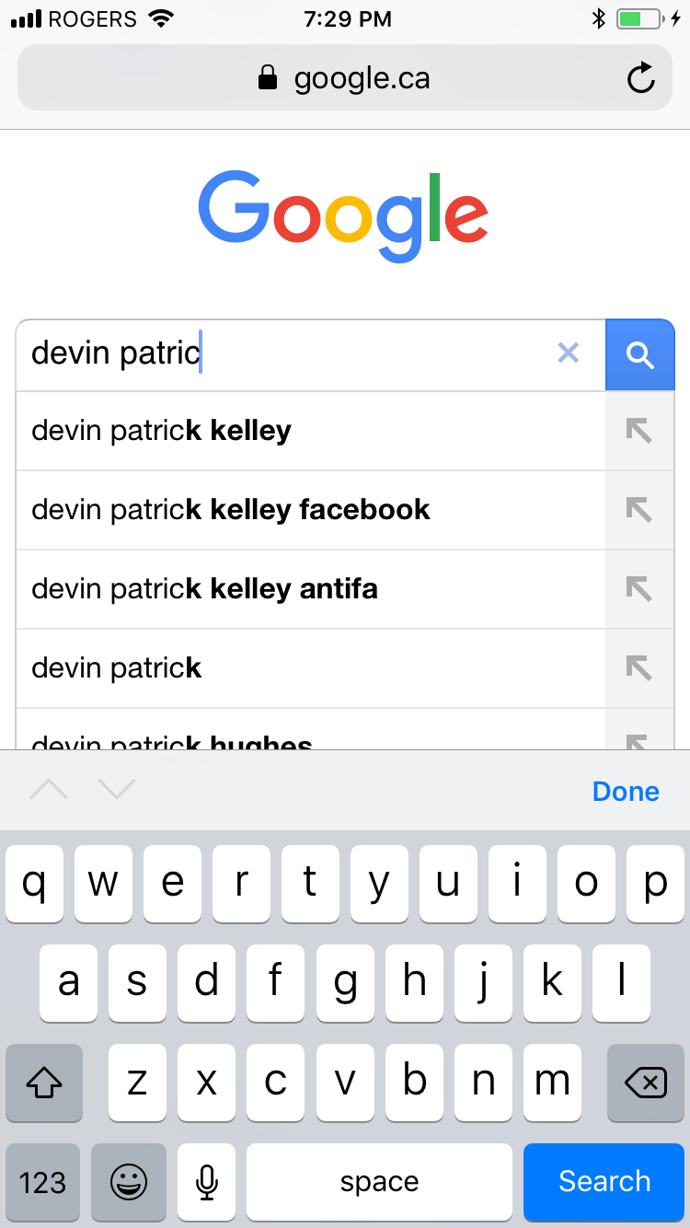Tap the down chevron above the keyboard
The height and width of the screenshot is (1228, 690).
click(116, 789)
